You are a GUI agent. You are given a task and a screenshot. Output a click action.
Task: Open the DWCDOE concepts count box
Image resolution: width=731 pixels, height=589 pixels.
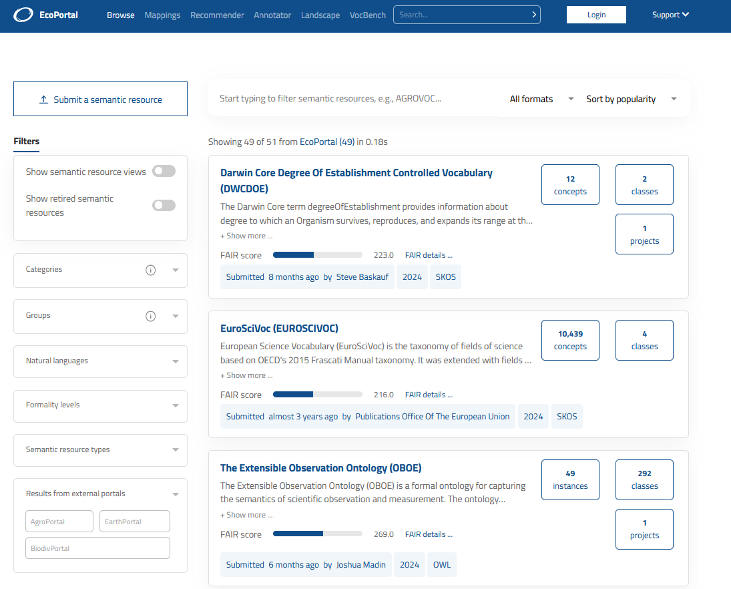pos(570,184)
